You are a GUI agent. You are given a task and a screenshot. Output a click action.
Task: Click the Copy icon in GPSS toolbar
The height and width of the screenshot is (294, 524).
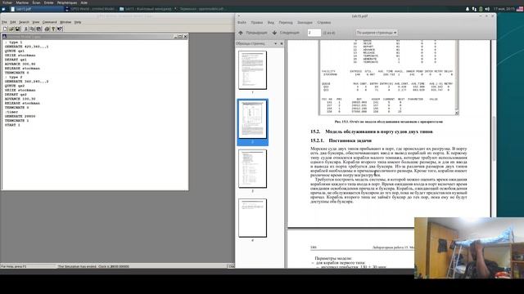coord(32,29)
